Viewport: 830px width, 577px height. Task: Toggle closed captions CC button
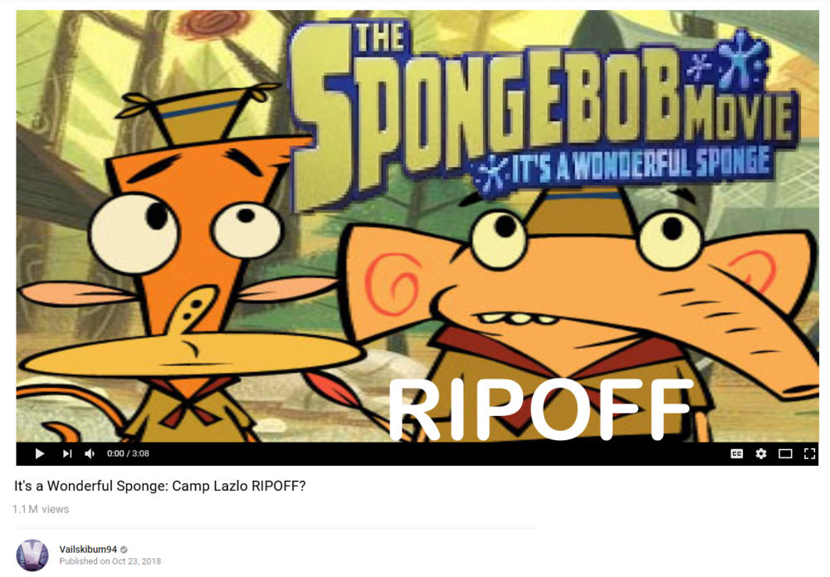(736, 453)
